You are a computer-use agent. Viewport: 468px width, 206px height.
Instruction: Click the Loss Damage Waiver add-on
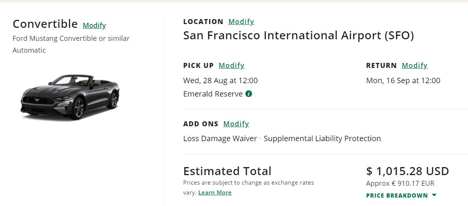220,138
